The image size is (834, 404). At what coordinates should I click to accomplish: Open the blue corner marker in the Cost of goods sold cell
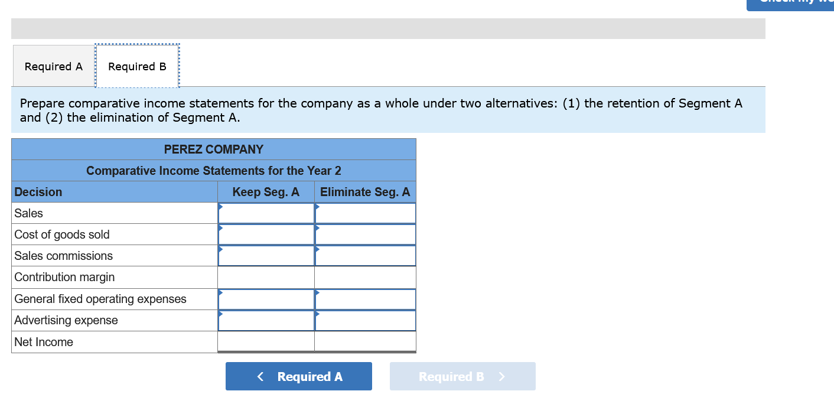220,227
